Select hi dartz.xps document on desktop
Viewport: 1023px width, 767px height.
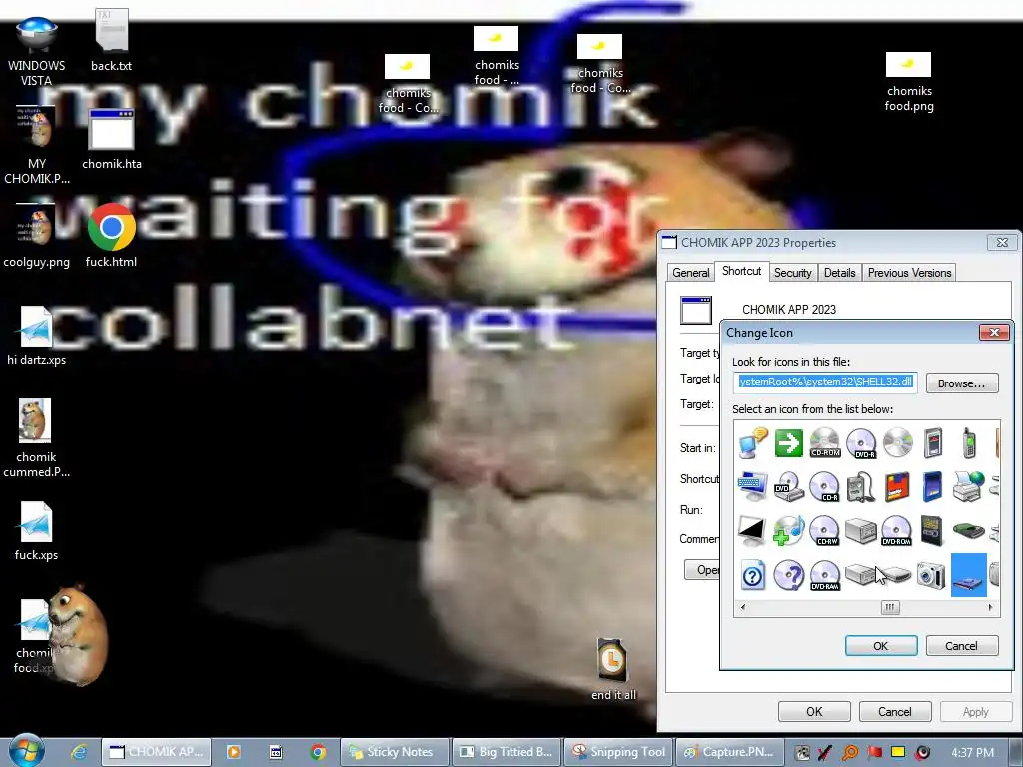point(36,336)
